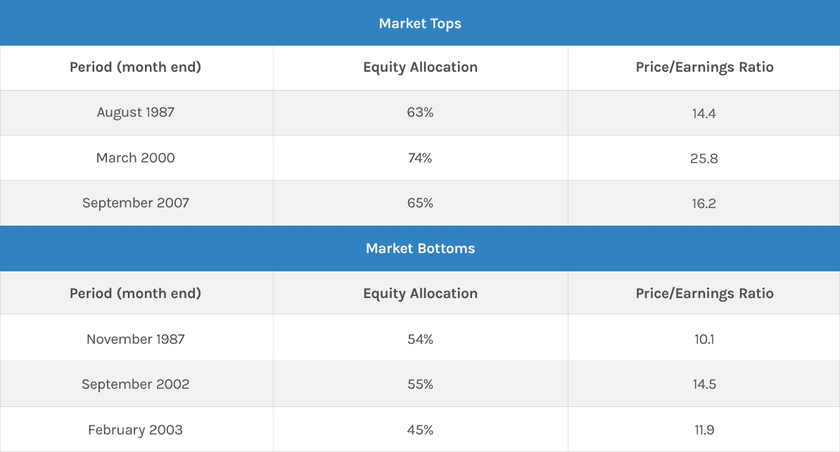Select the February 2003 period cell
Viewport: 840px width, 452px height.
pos(136,430)
